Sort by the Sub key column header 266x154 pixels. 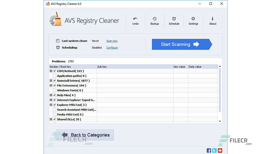pyautogui.click(x=135, y=66)
